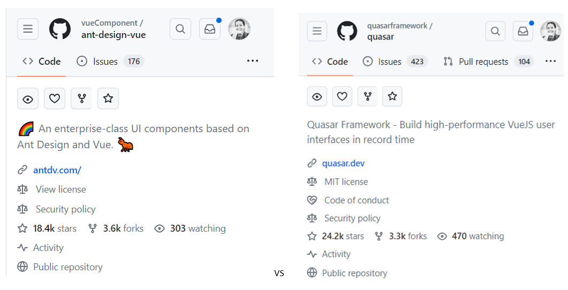Toggle watch on ant-design-vue repository
This screenshot has width=568, height=290.
(28, 98)
